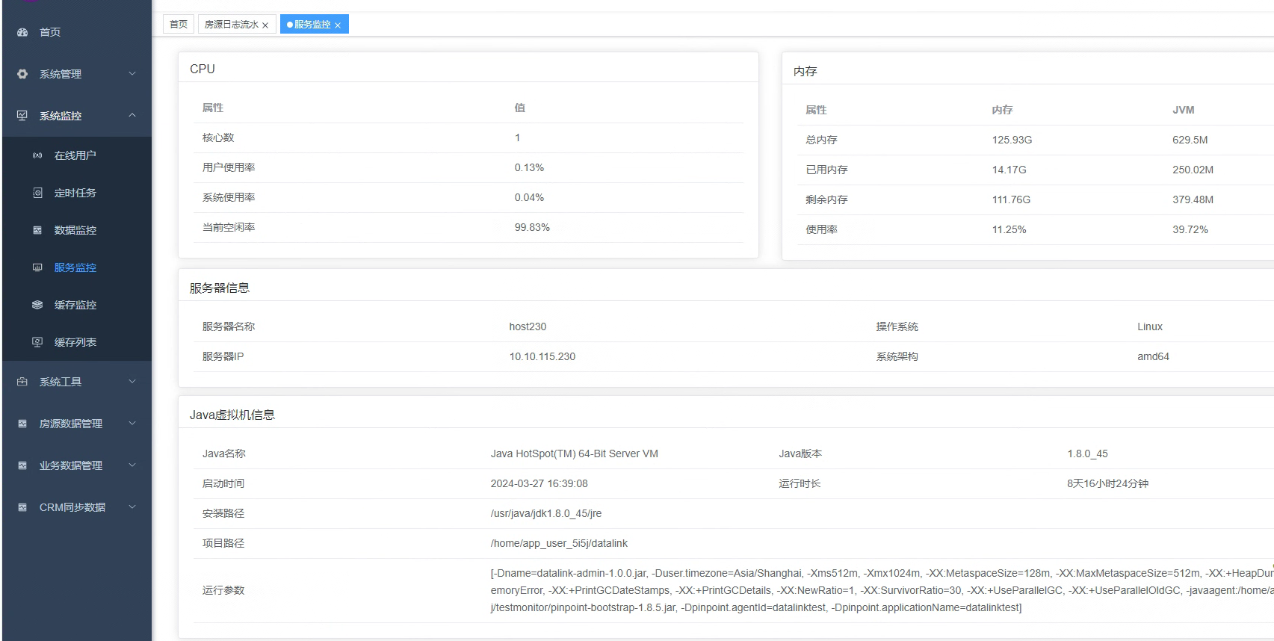
Task: Click the project path /home/app_user_5i5j/datalink
Action: (x=559, y=543)
